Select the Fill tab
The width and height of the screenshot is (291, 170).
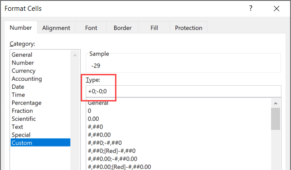point(154,28)
